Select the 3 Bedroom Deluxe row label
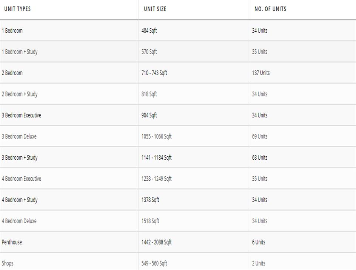The height and width of the screenshot is (270, 356). click(19, 136)
